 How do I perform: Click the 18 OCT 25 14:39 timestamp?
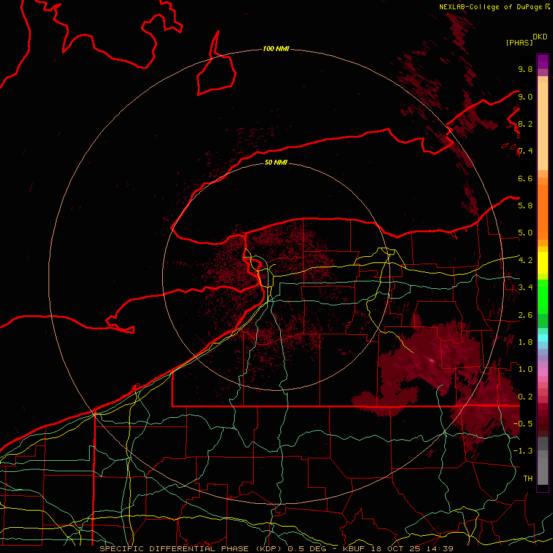coord(413,549)
